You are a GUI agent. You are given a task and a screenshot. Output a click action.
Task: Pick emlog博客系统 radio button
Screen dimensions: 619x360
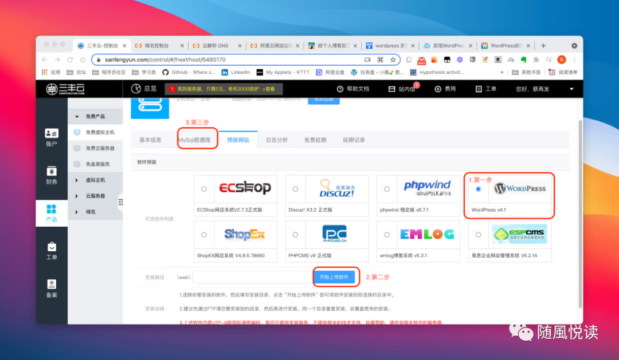[x=387, y=234]
